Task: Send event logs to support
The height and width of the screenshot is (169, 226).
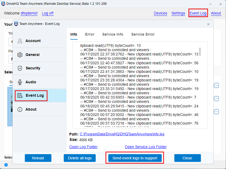Action: [135, 158]
